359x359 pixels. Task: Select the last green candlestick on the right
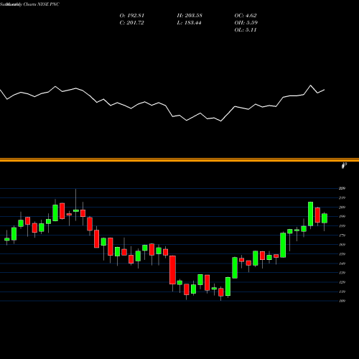pos(325,218)
